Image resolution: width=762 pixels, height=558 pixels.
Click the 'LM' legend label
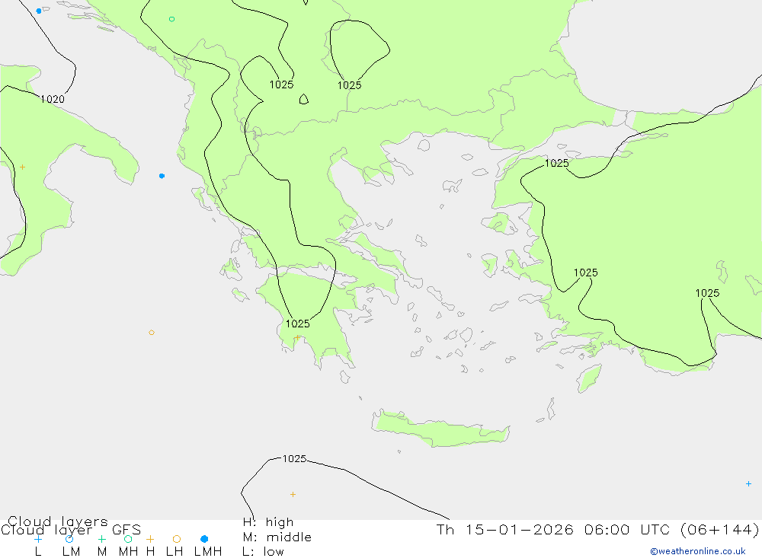click(x=71, y=552)
